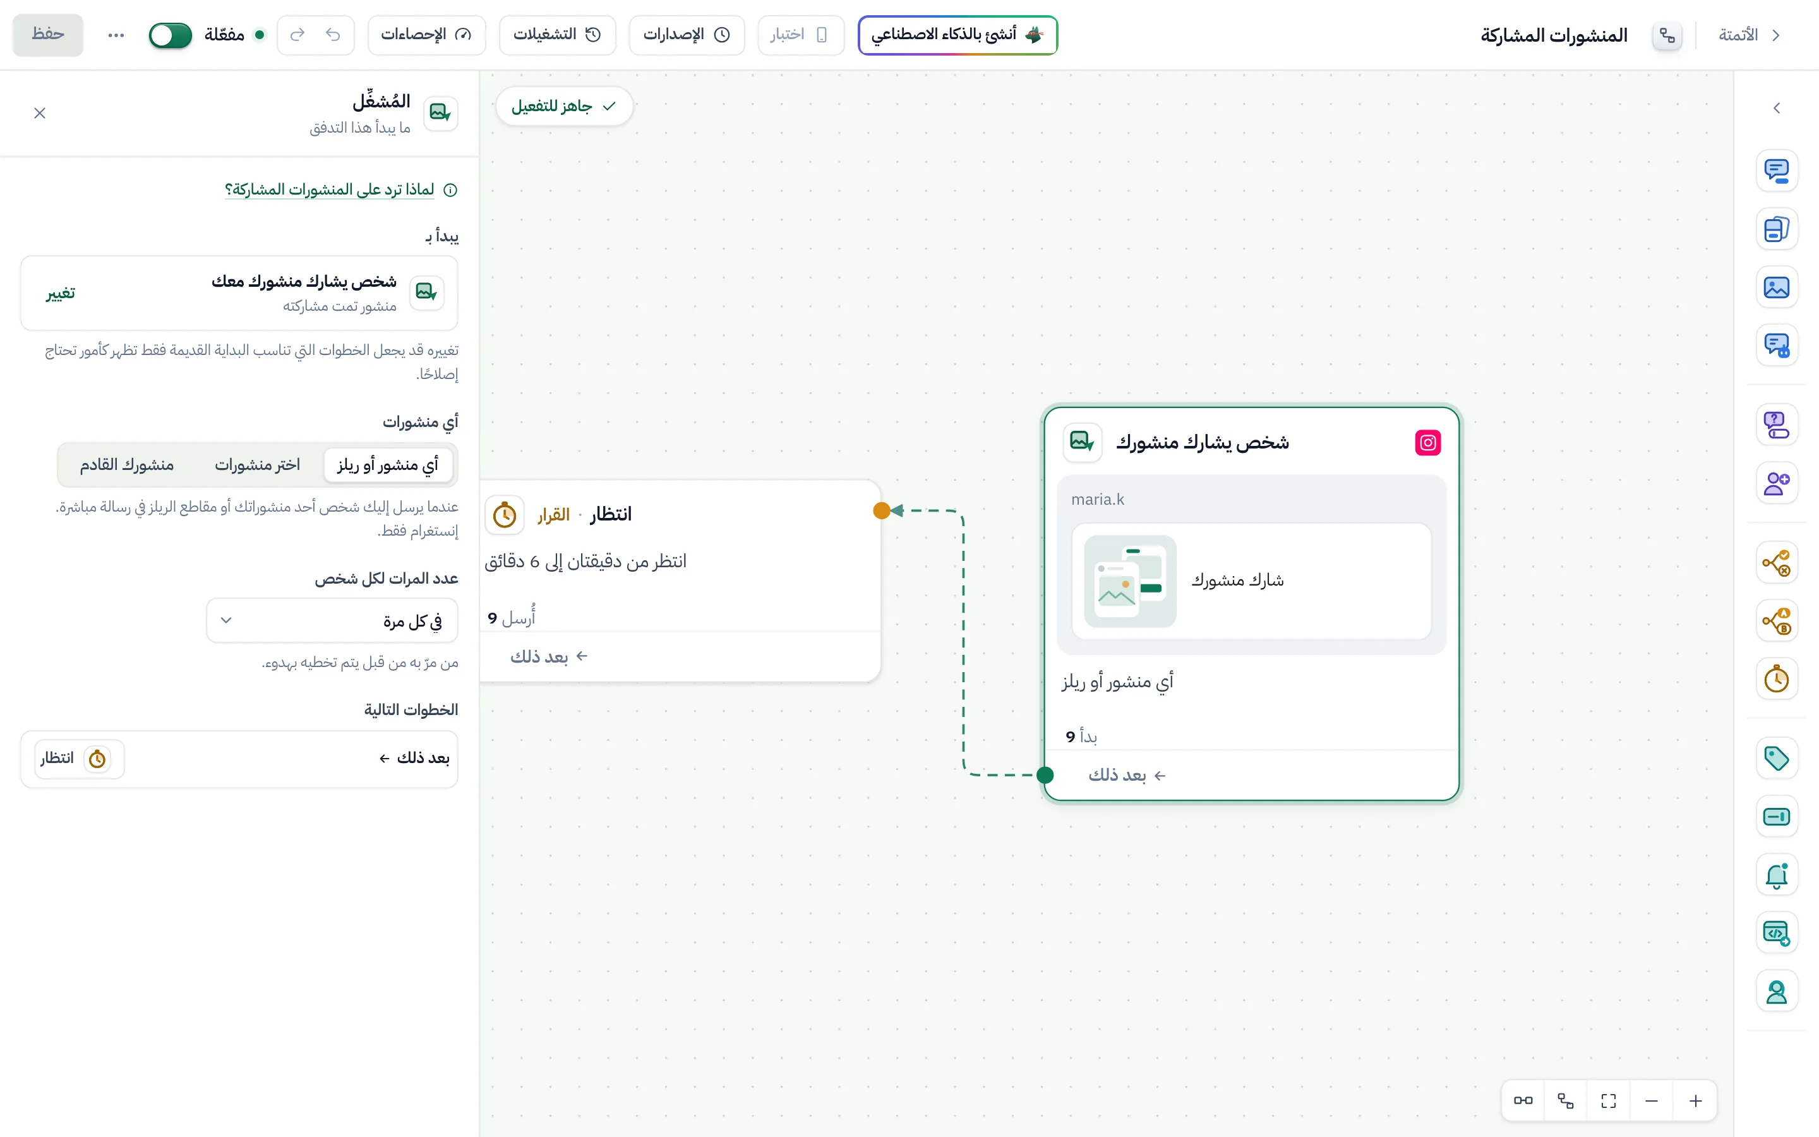The width and height of the screenshot is (1819, 1137).
Task: Click the بدأ 9 counter on trigger node
Action: (x=1082, y=736)
